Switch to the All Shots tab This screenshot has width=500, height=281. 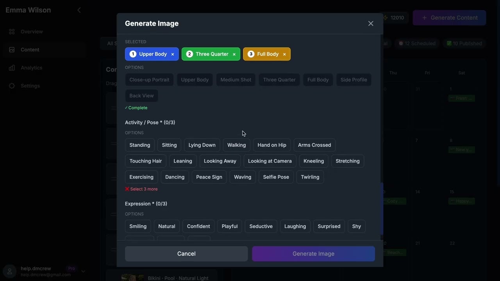pyautogui.click(x=112, y=43)
